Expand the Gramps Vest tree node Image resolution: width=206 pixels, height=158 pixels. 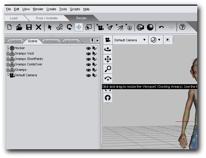pos(8,54)
